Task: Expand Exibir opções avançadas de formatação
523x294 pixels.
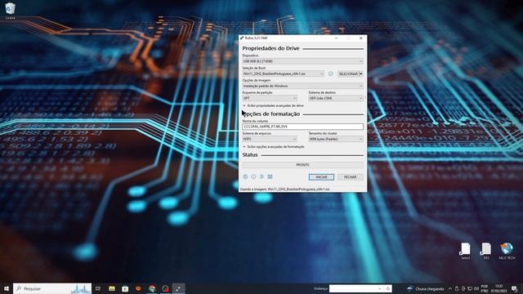Action: point(273,147)
